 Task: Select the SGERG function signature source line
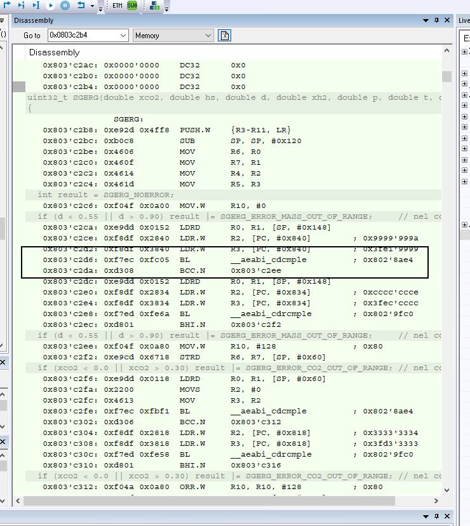point(234,97)
